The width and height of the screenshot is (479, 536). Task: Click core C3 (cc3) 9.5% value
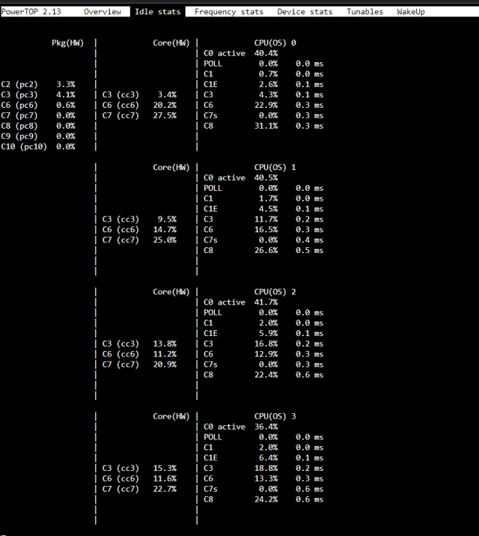pyautogui.click(x=167, y=219)
